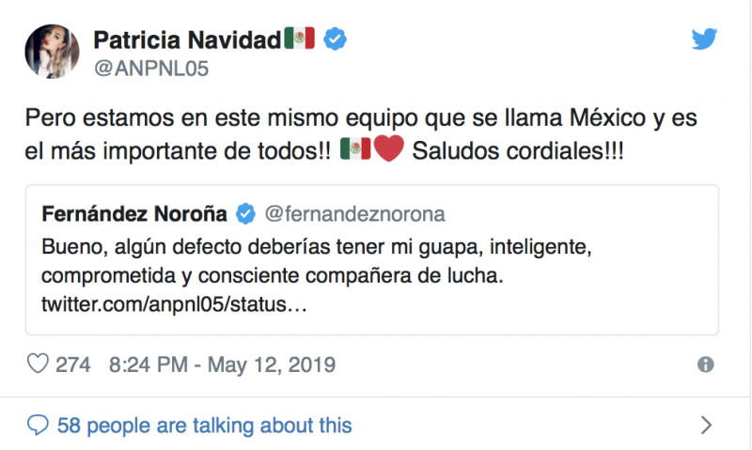The image size is (752, 450).
Task: Open the 8:24 PM - May 12, 2019 timestamp
Action: pyautogui.click(x=222, y=365)
